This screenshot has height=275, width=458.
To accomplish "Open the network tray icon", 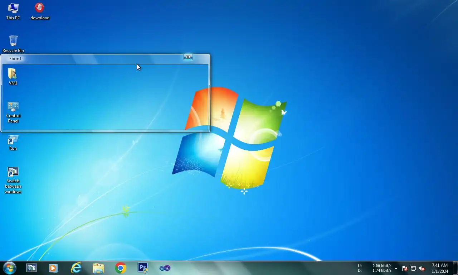I will click(x=413, y=268).
